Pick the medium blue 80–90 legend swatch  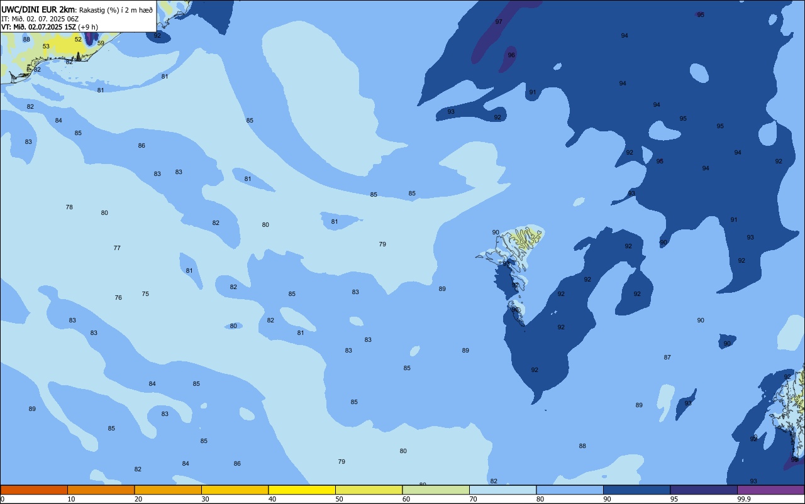pyautogui.click(x=570, y=490)
